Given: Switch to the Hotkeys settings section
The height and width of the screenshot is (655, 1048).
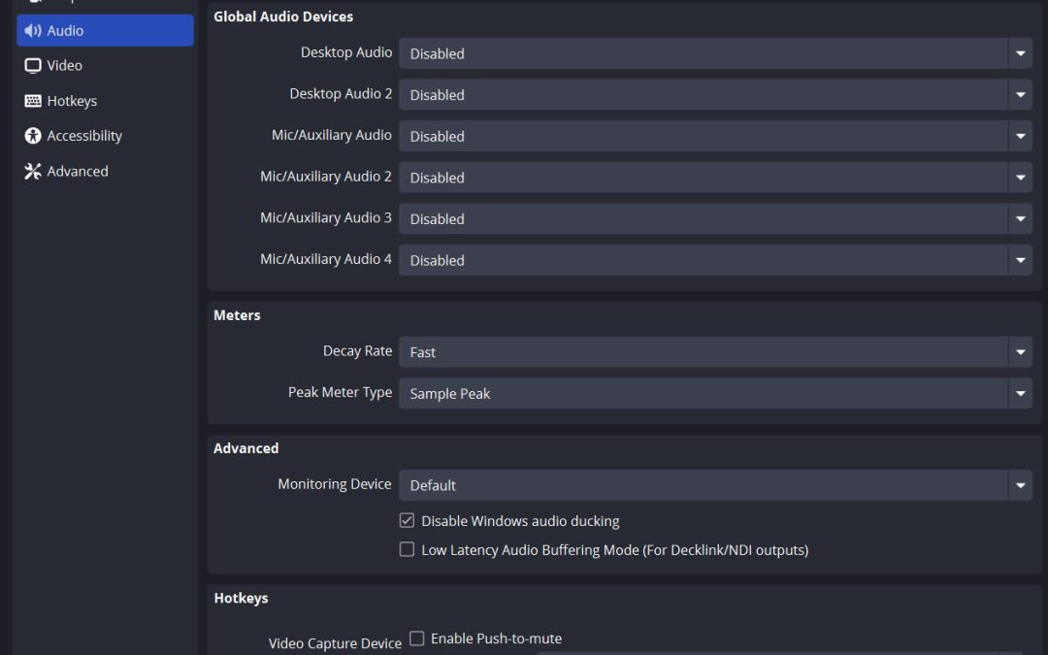Looking at the screenshot, I should pyautogui.click(x=72, y=101).
